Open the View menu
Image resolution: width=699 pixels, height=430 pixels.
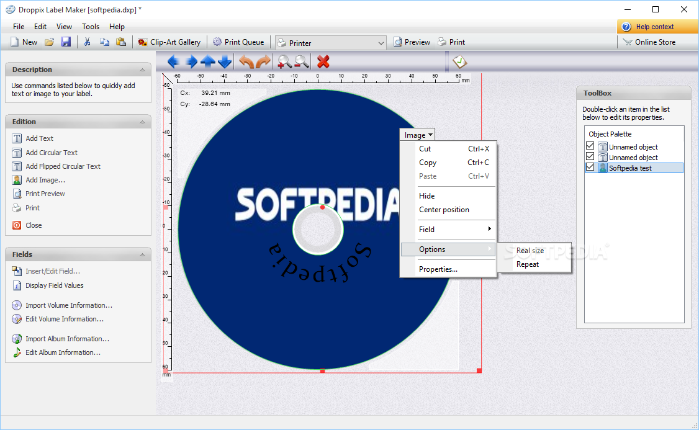pyautogui.click(x=64, y=27)
